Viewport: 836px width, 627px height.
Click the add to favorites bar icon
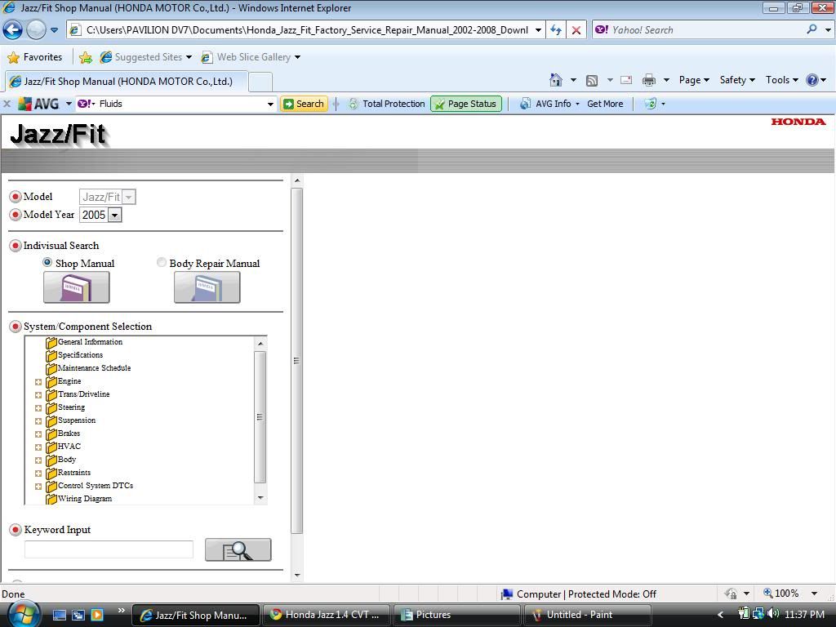click(85, 57)
